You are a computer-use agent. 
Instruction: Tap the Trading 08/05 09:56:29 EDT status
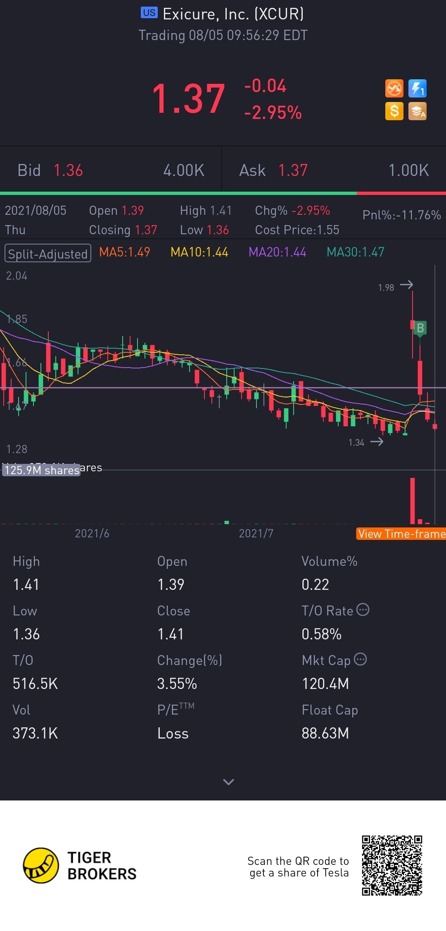tap(223, 35)
